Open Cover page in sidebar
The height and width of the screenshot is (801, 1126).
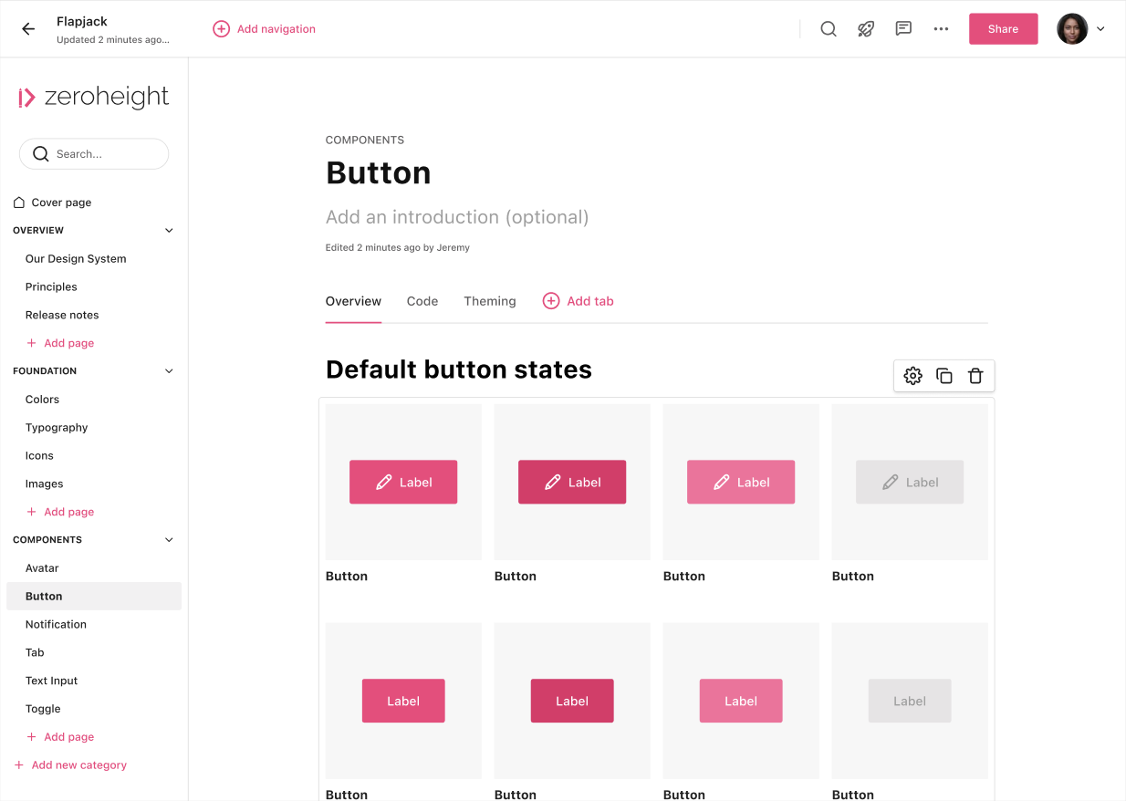(61, 203)
